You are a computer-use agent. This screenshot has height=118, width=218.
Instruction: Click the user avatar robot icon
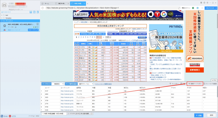pyautogui.click(x=4, y=5)
